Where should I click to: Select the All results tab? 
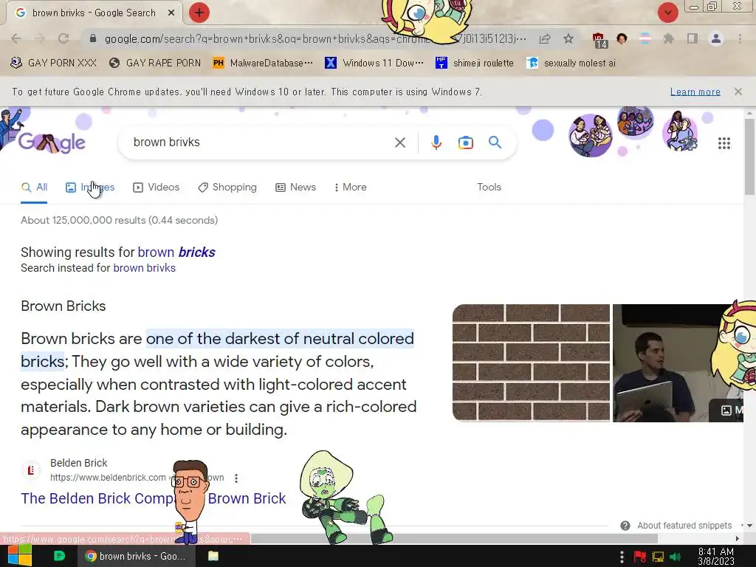34,187
